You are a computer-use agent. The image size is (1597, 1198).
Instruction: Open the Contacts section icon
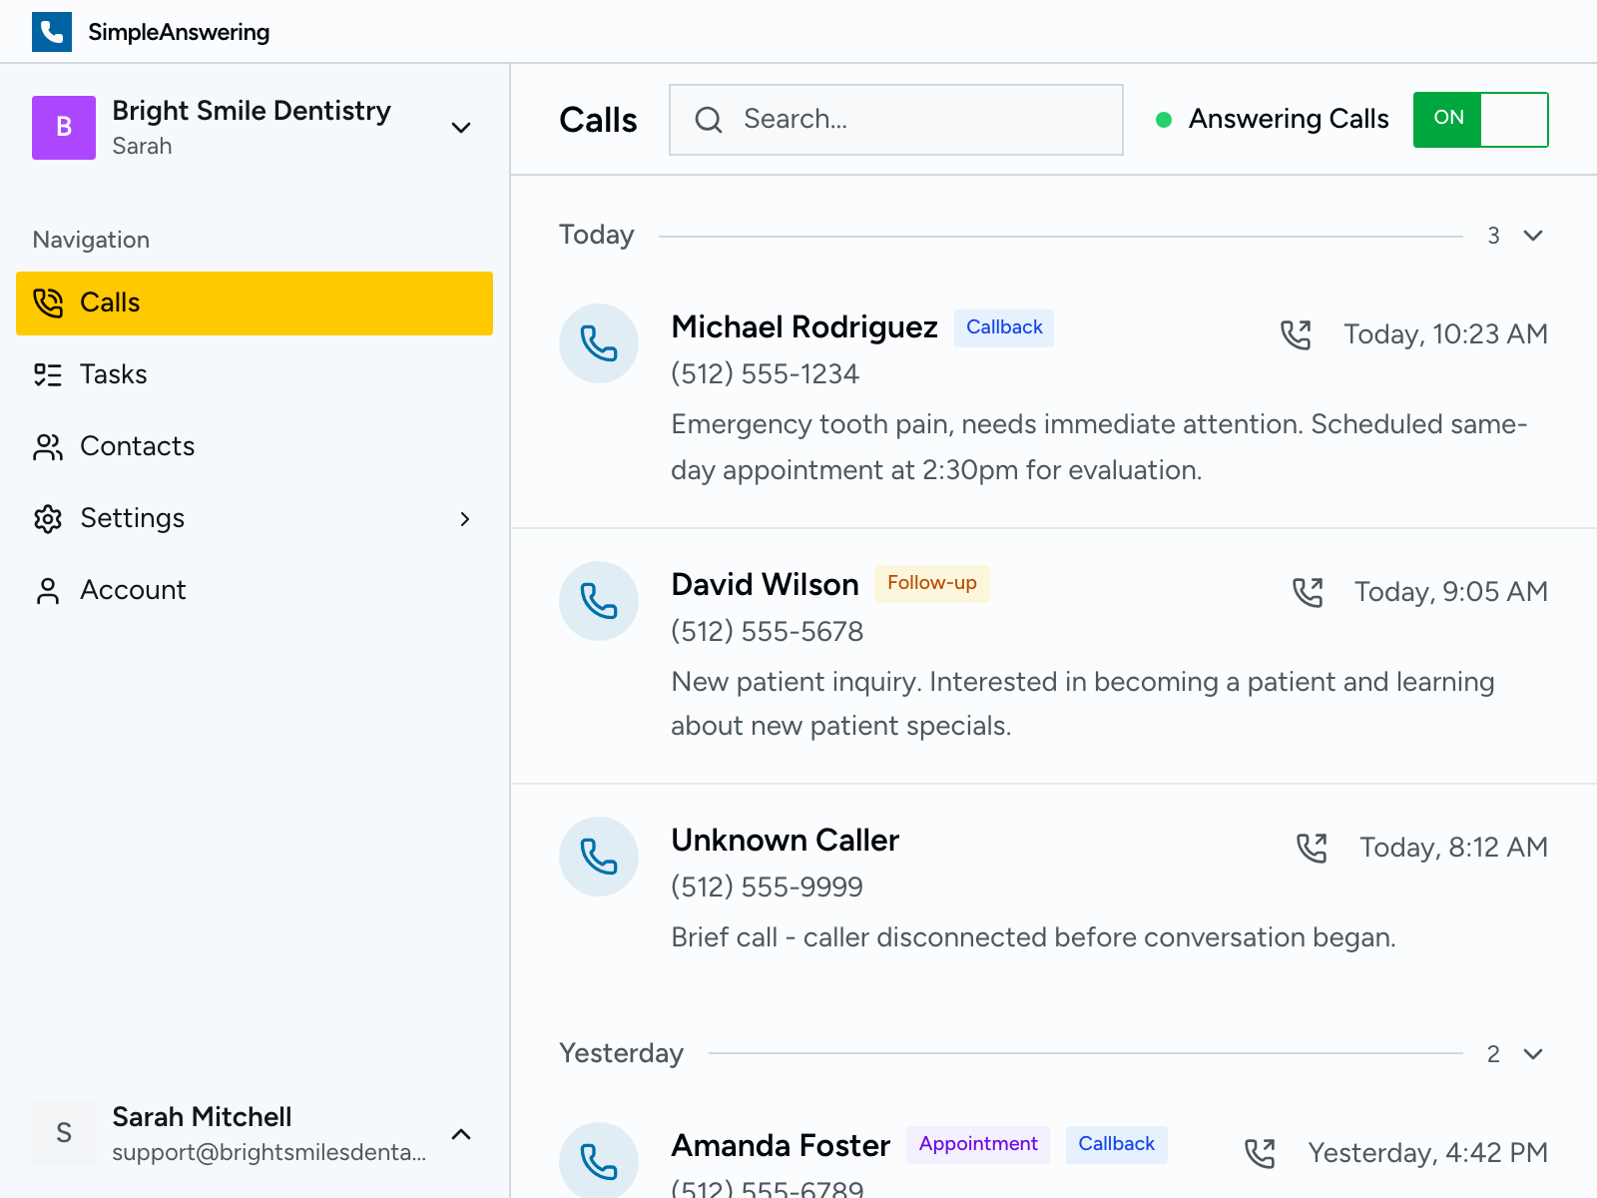point(47,446)
